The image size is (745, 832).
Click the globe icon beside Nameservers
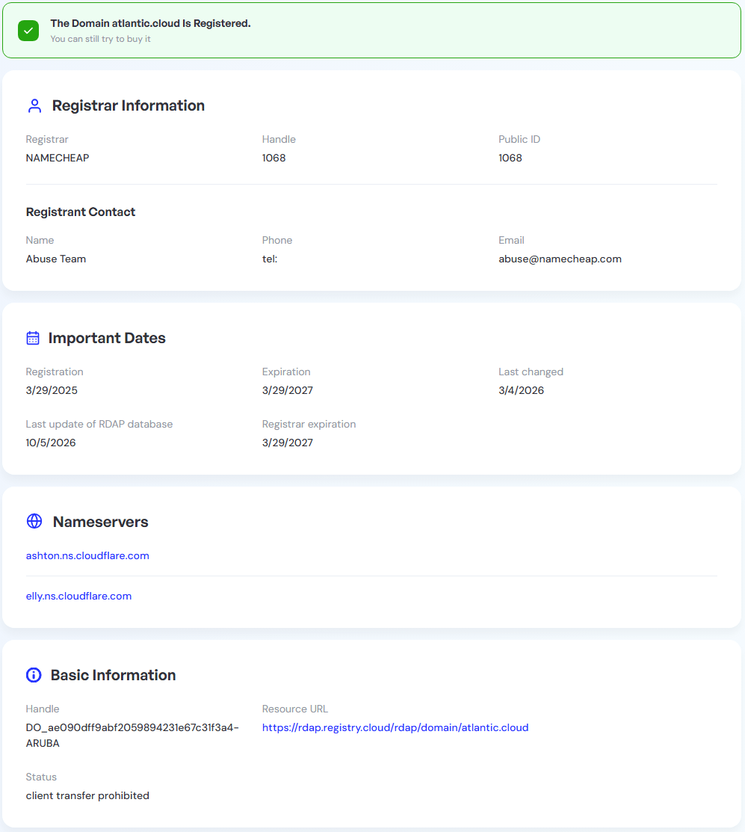click(x=34, y=521)
